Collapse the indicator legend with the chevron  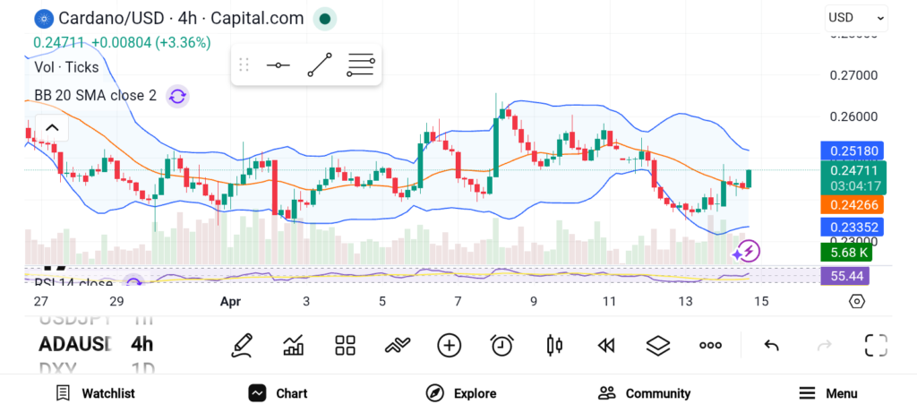coord(52,128)
